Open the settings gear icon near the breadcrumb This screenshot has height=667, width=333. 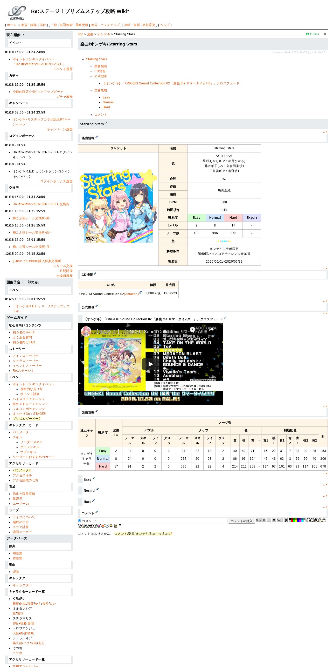coord(325,34)
